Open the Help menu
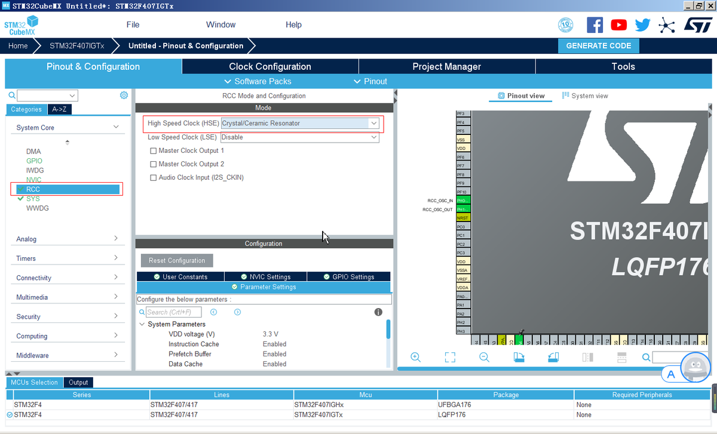The height and width of the screenshot is (434, 717). (293, 24)
